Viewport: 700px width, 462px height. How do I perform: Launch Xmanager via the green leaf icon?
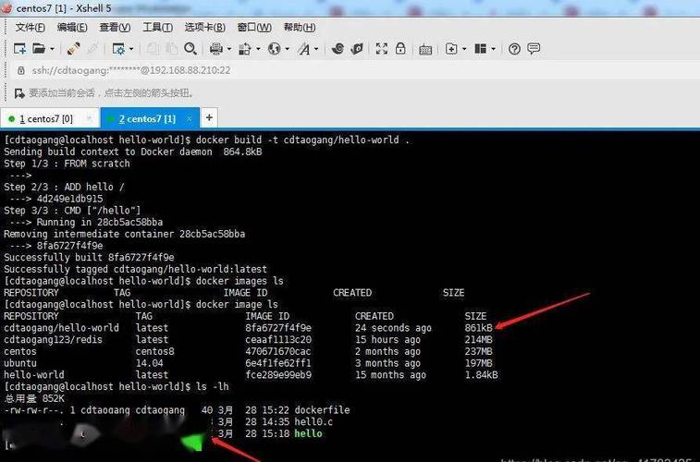click(x=357, y=49)
